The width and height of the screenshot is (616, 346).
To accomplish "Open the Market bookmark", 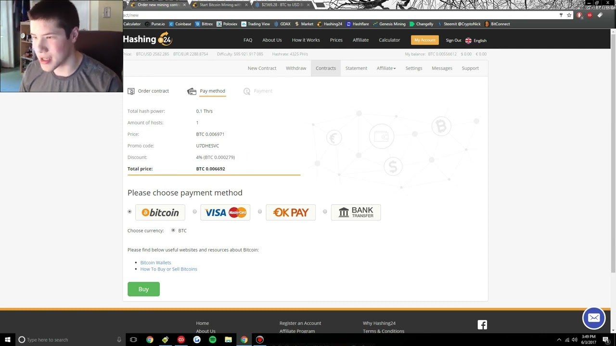I will pyautogui.click(x=304, y=24).
